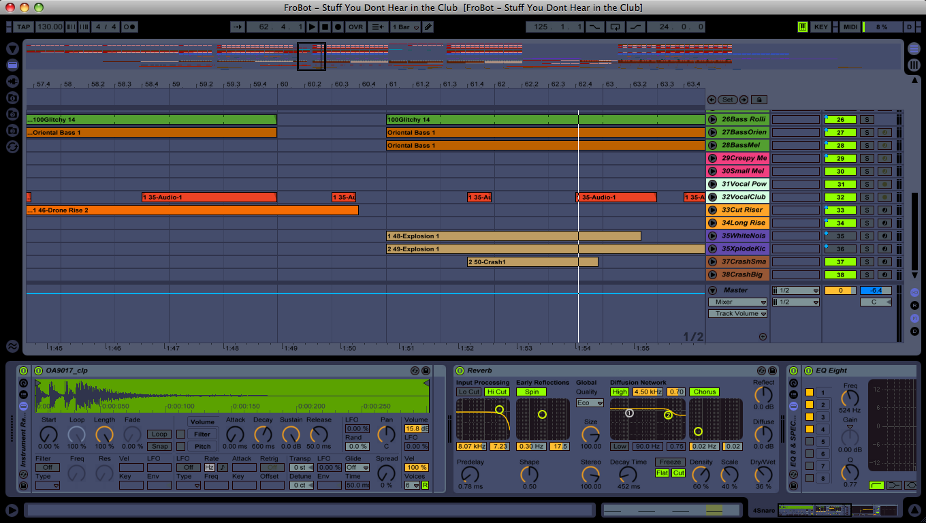Image resolution: width=926 pixels, height=523 pixels.
Task: Enable the Reverb Lo Cut filter
Action: tap(468, 392)
